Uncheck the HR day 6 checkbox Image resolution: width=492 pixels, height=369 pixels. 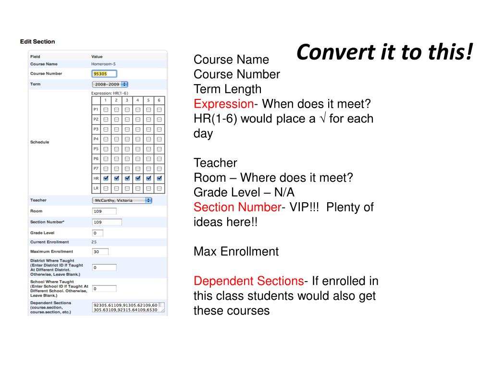click(x=160, y=178)
